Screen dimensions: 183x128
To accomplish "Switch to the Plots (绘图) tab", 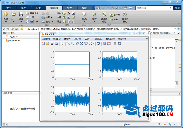I will (24, 8).
